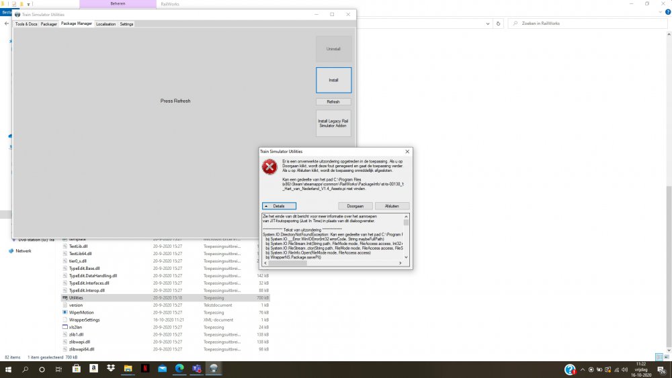The height and width of the screenshot is (378, 672).
Task: Select the version text document
Action: click(x=76, y=305)
